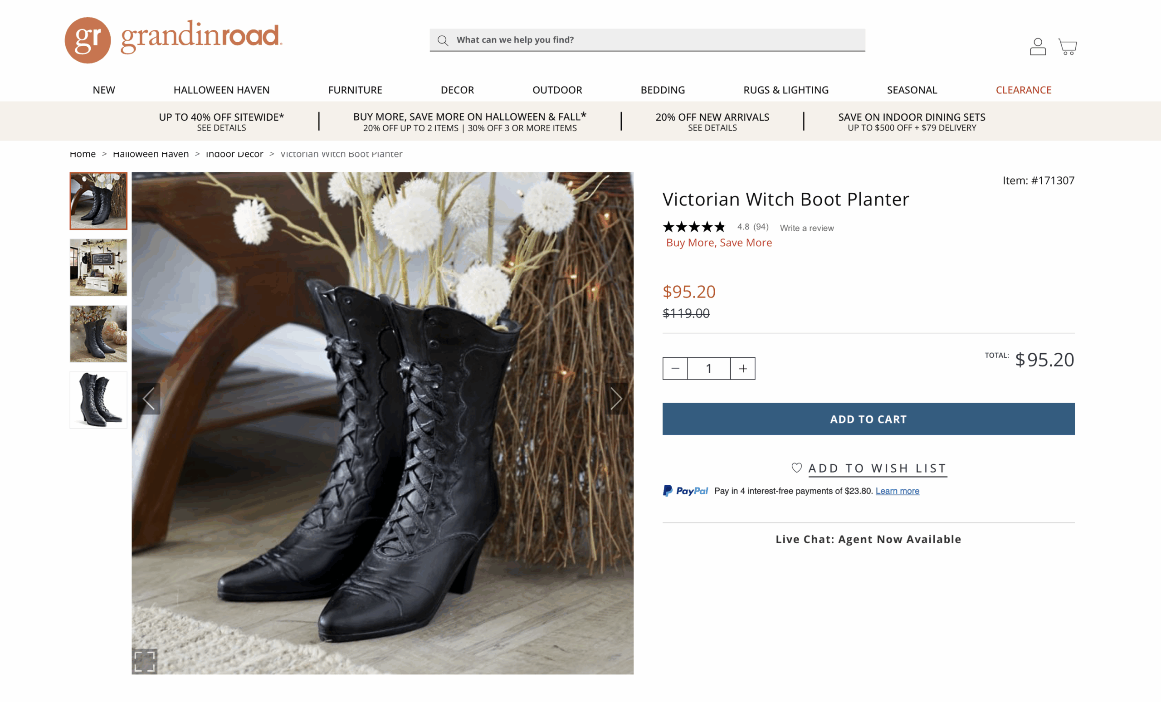This screenshot has height=702, width=1161.
Task: Click the Add to Cart button
Action: point(868,419)
